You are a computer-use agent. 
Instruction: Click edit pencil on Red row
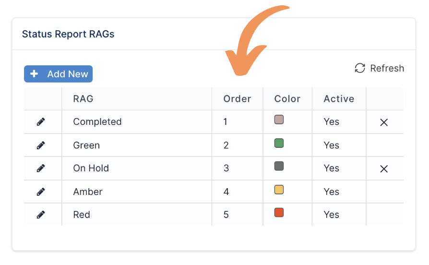pyautogui.click(x=41, y=215)
